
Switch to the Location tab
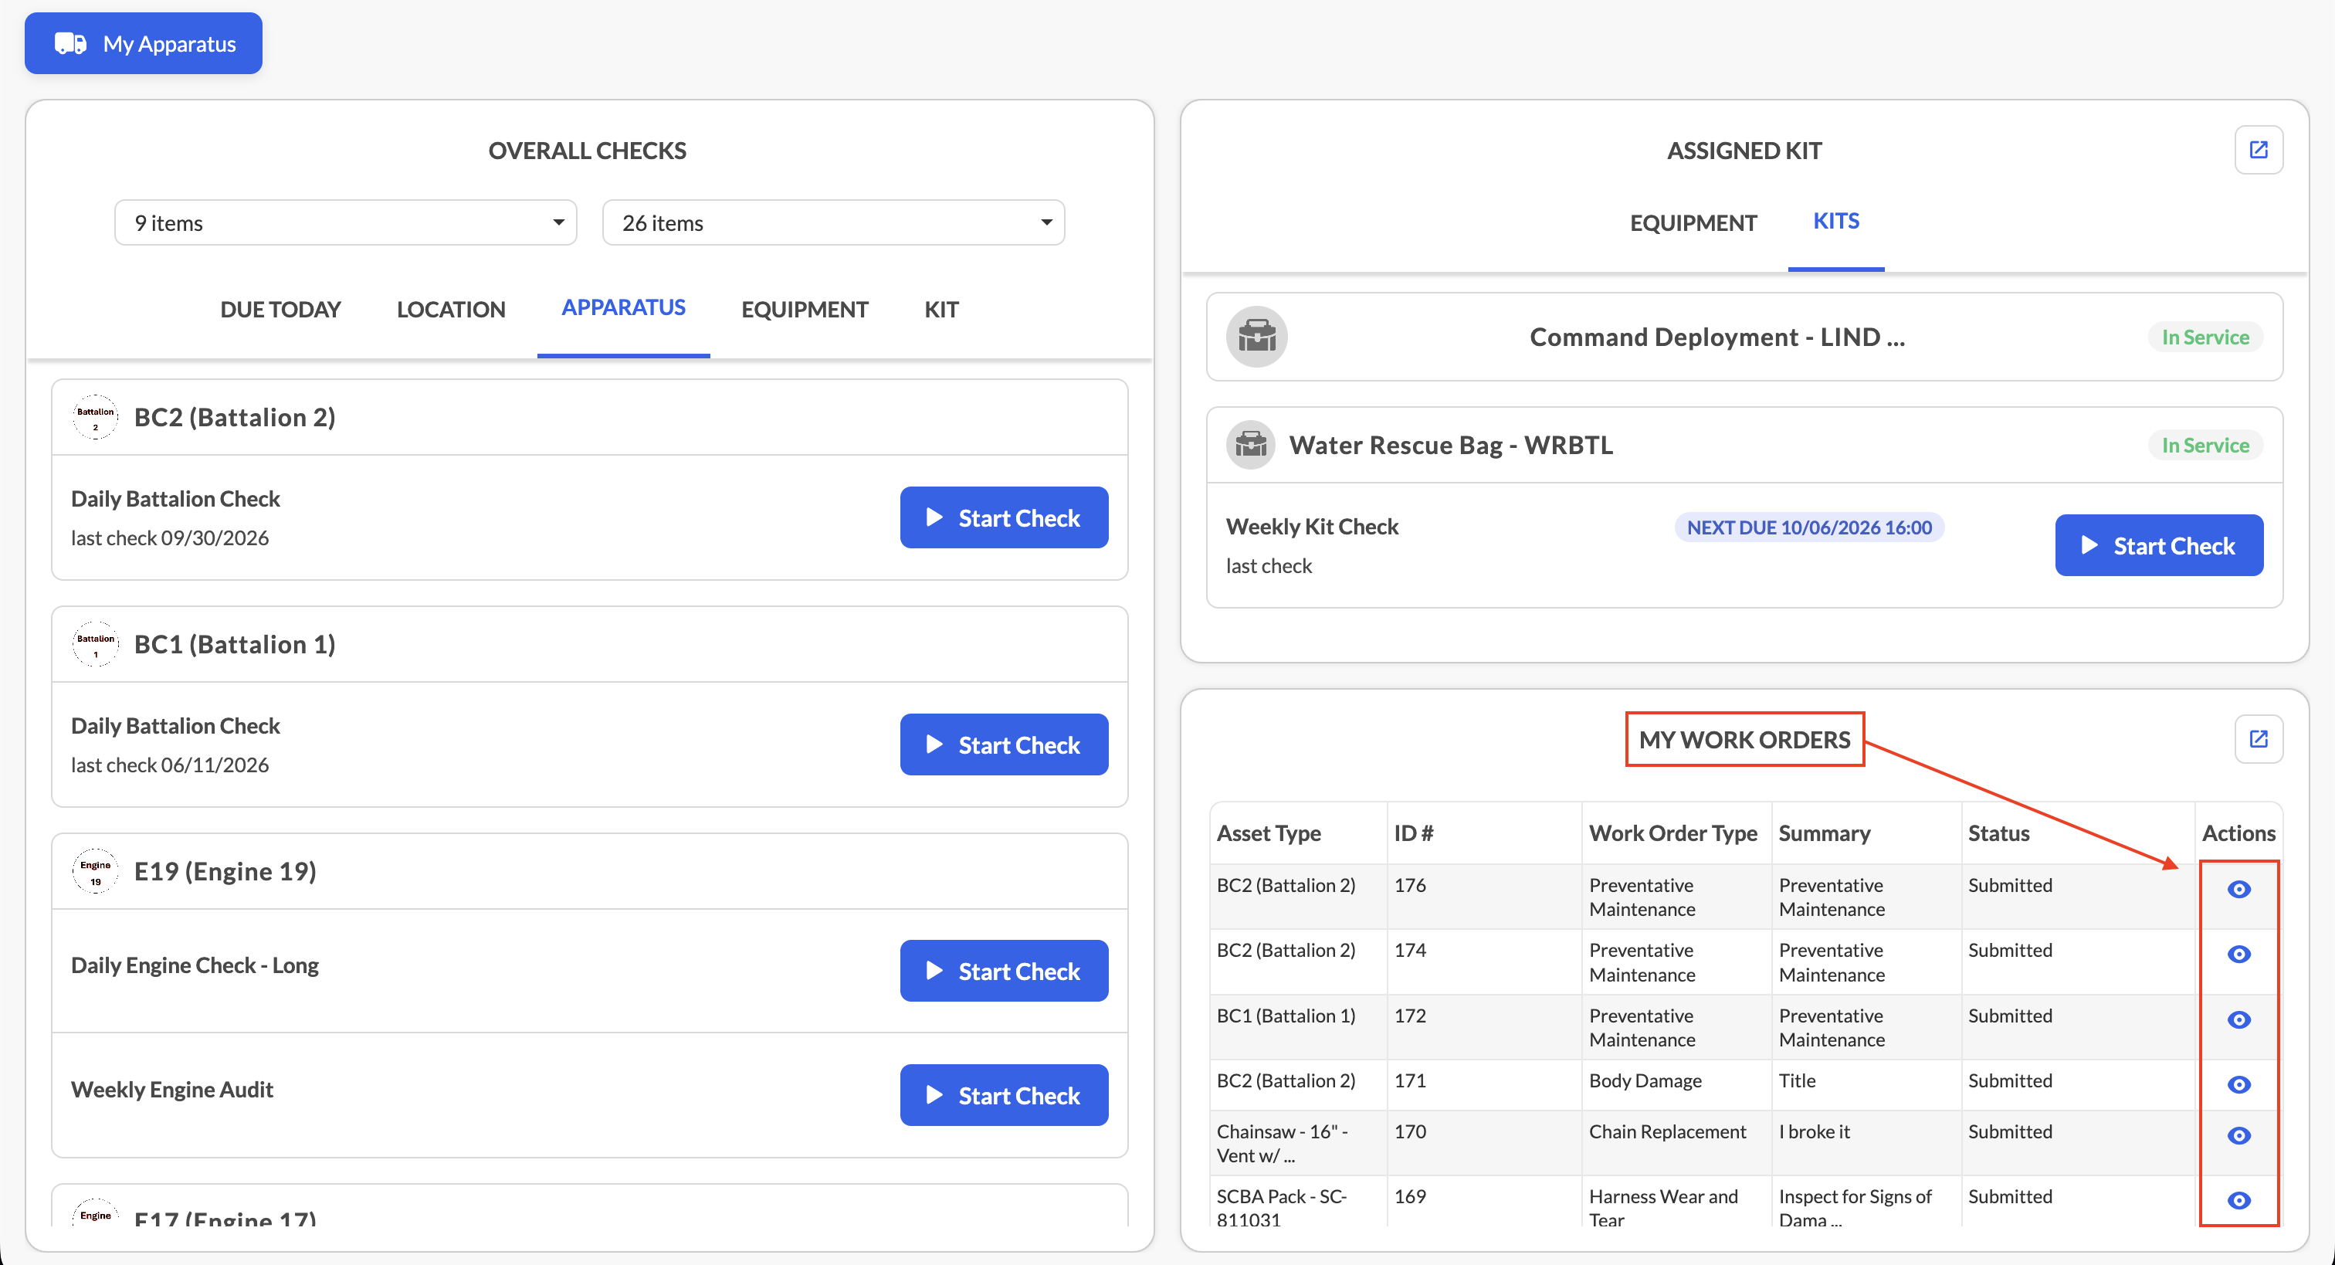pos(450,309)
